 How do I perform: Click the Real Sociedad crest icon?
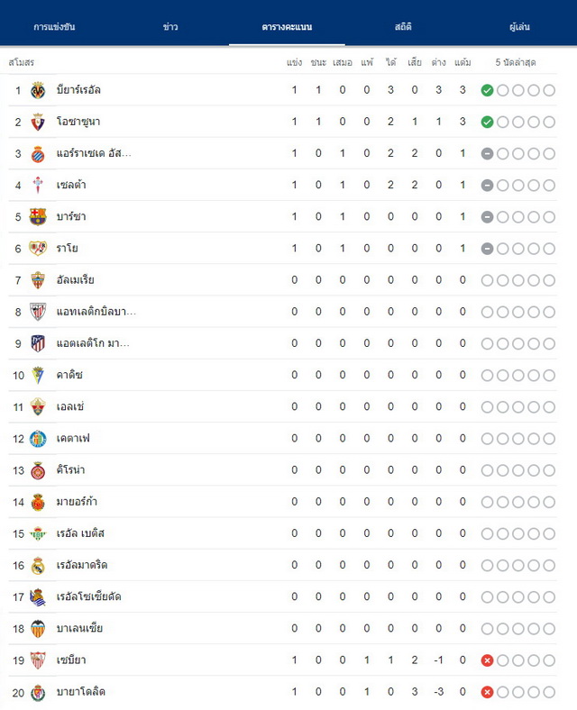tap(38, 597)
